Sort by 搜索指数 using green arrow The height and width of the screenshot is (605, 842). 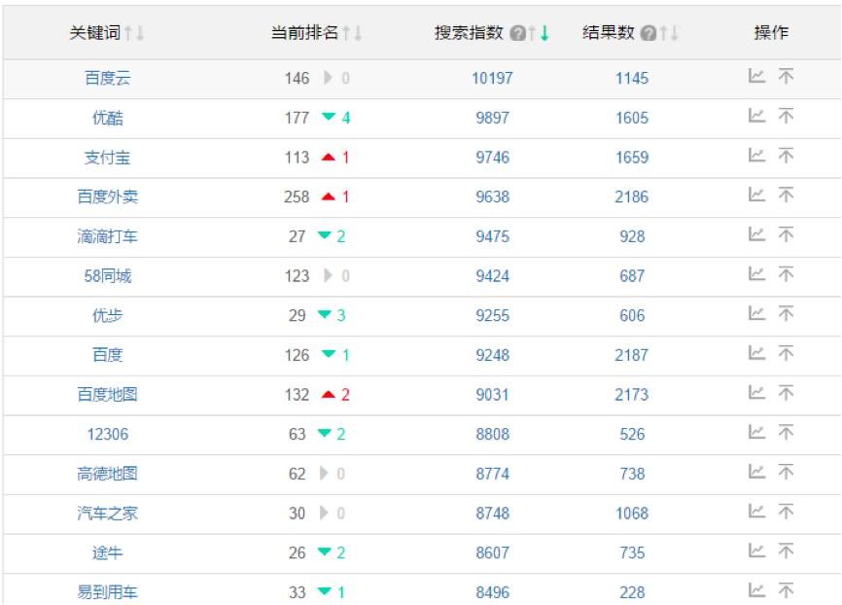coord(544,33)
